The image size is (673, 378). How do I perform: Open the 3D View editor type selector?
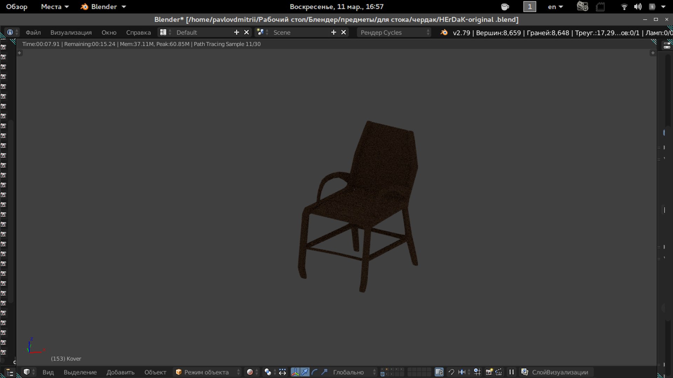[29, 372]
